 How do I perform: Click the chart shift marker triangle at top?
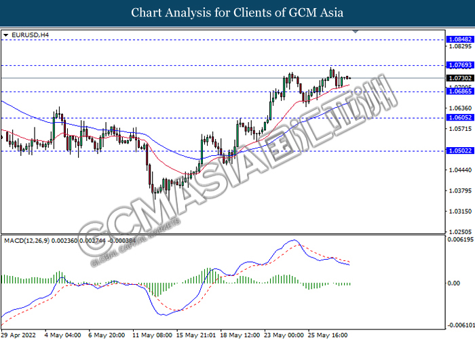pos(356,31)
